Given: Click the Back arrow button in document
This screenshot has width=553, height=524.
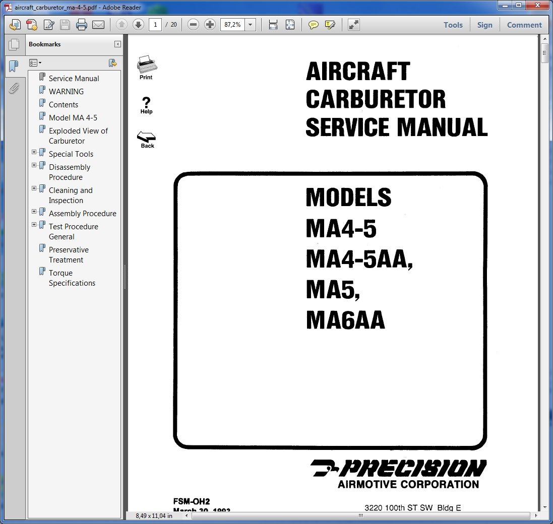Looking at the screenshot, I should [x=147, y=140].
